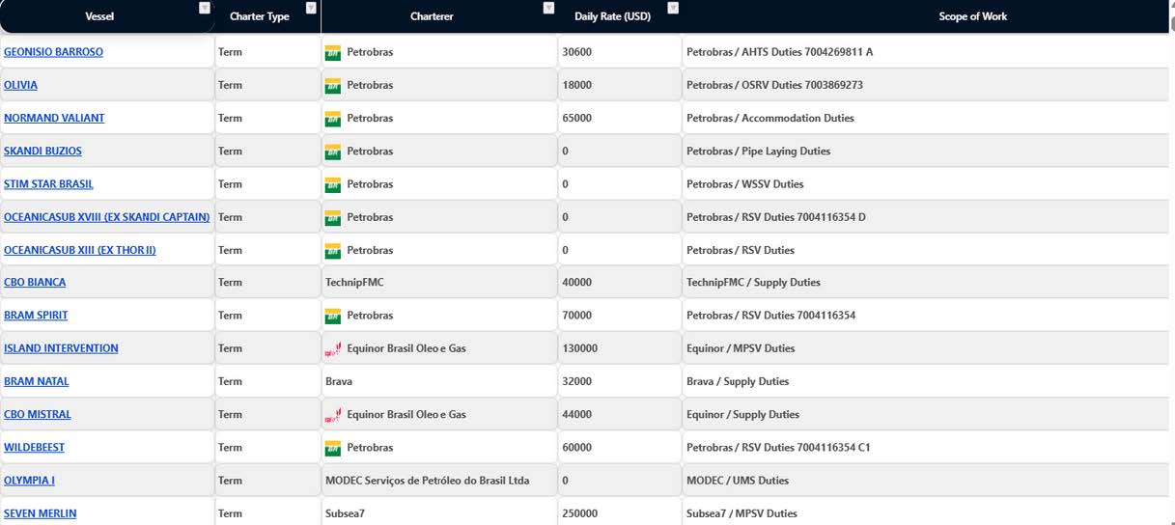Select 'Petrobras / Pipe Laying Duties' cell
This screenshot has width=1175, height=525.
tap(928, 152)
